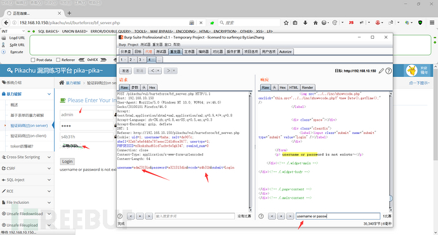Click the help icon by request search
Image resolution: width=438 pixels, height=235 pixels.
click(120, 216)
